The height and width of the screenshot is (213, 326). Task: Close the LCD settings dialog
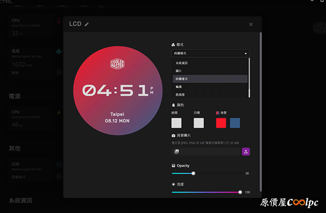(251, 24)
